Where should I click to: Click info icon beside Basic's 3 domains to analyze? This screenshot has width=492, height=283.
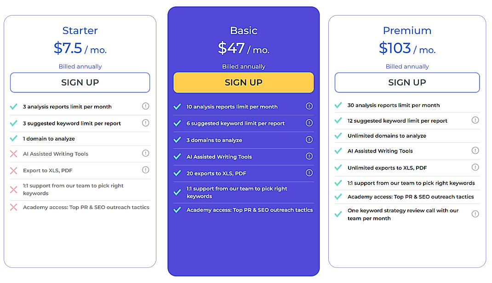click(309, 140)
